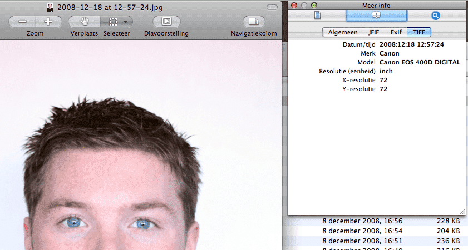
Task: Close the Meer info window
Action: click(x=294, y=5)
